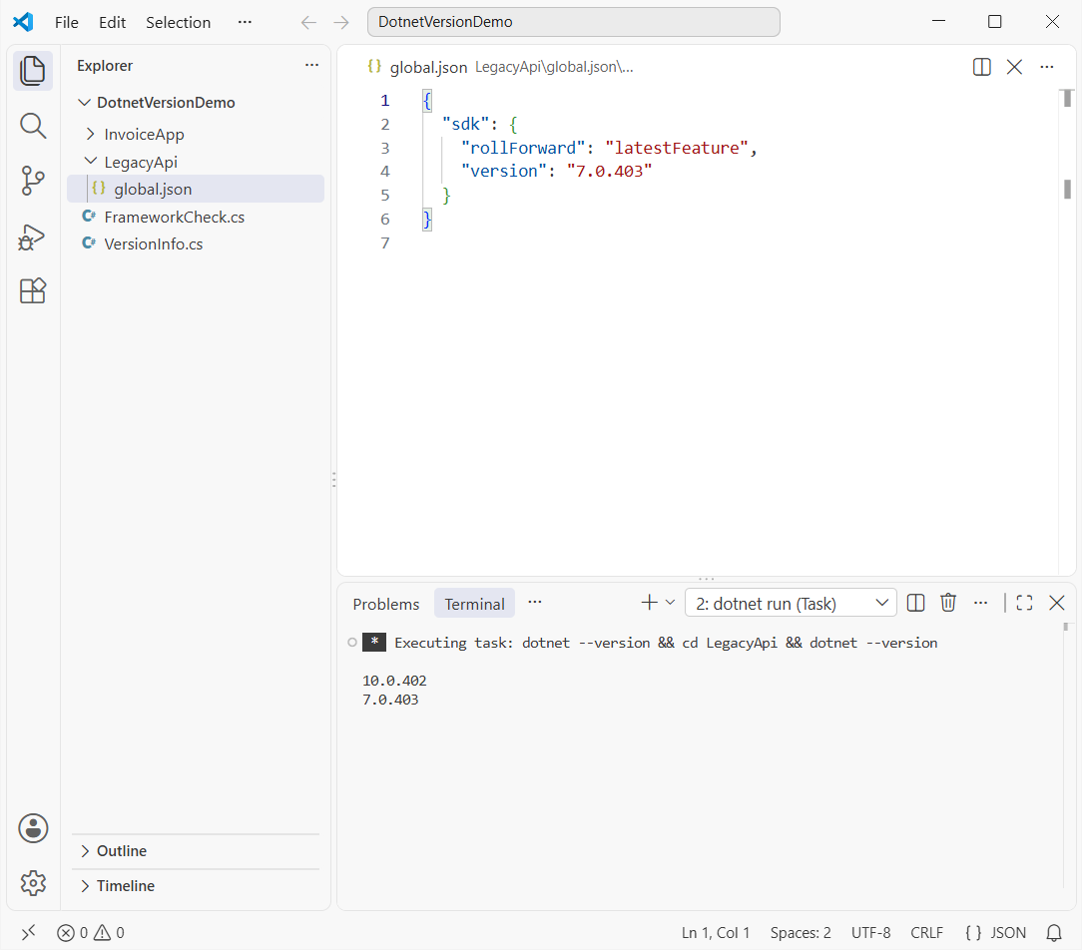Viewport: 1082px width, 950px height.
Task: Open the Extensions view
Action: [32, 291]
